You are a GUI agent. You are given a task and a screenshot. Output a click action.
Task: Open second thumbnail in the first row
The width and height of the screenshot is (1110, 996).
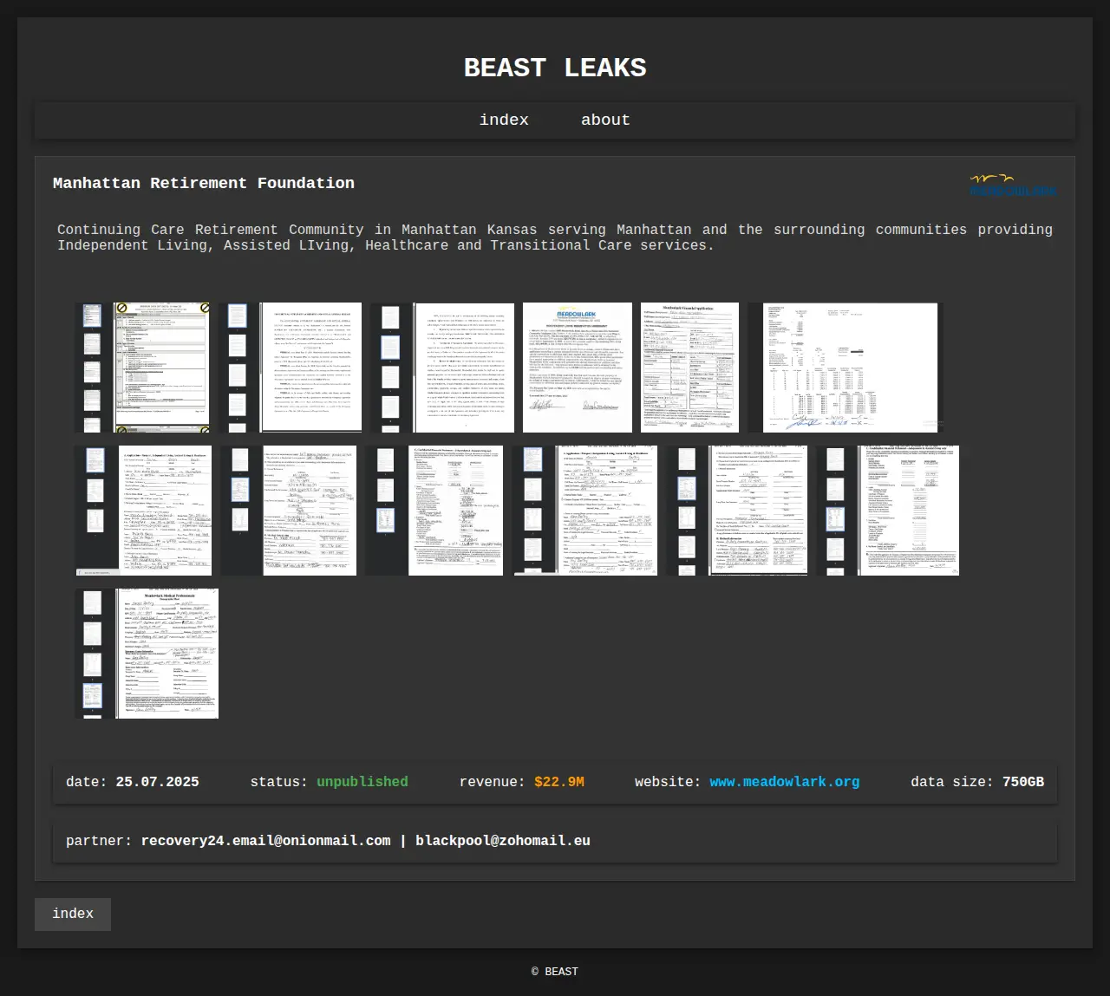291,368
